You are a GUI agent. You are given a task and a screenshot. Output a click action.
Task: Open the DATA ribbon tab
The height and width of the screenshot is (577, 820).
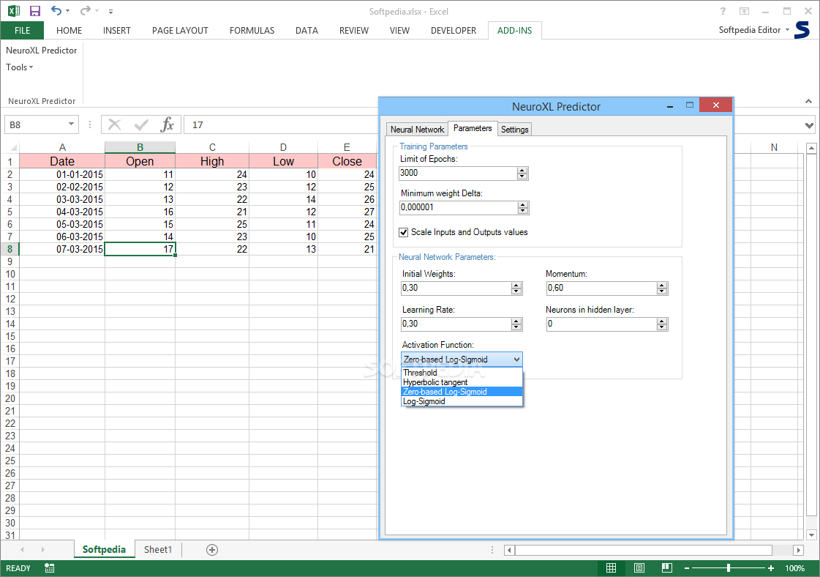pos(306,30)
